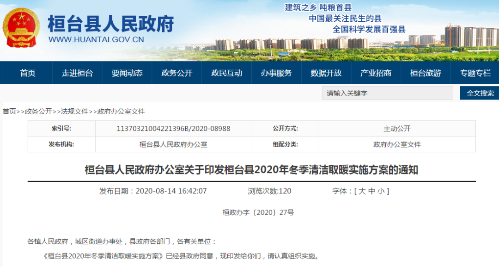Select 桓台旅游 in navigation bar
499x267 pixels.
pyautogui.click(x=426, y=73)
